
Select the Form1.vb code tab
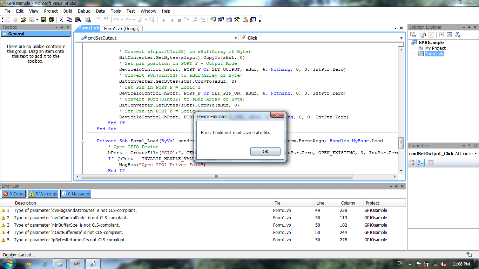89,28
